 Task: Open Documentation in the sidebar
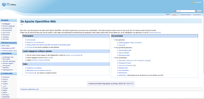click(7, 30)
